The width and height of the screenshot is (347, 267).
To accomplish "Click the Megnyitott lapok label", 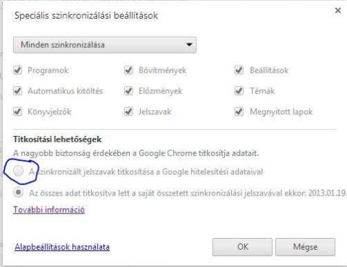I will (x=281, y=112).
